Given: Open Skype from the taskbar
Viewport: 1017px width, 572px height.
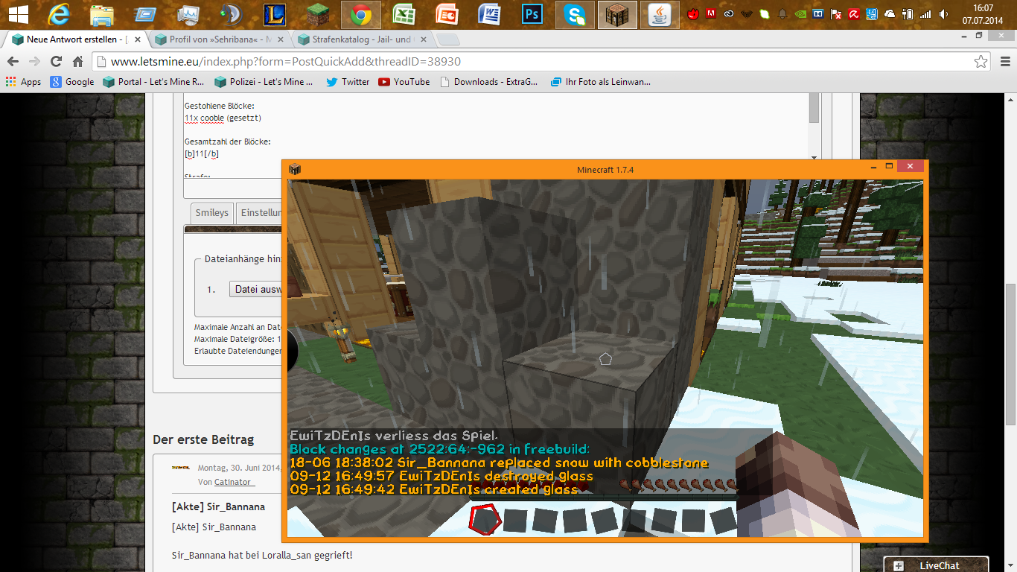Looking at the screenshot, I should pos(574,14).
